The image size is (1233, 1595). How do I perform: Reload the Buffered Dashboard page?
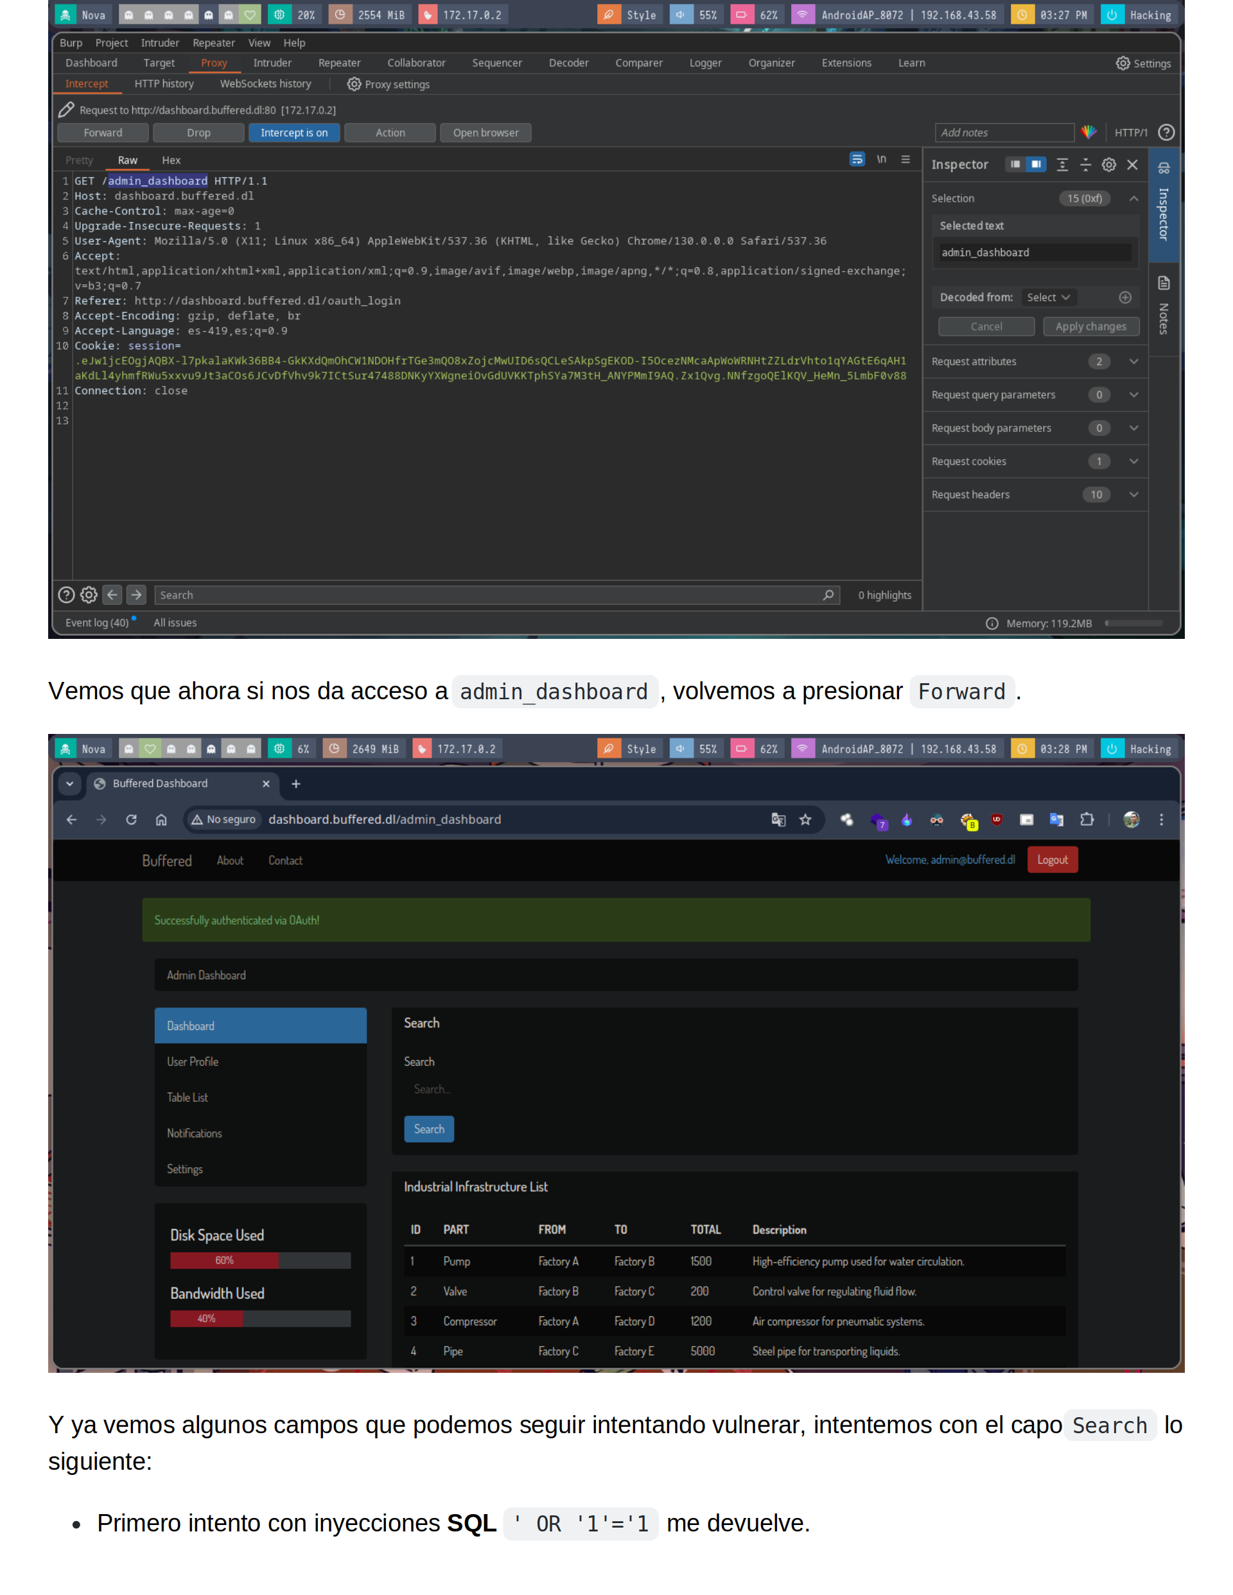tap(132, 819)
